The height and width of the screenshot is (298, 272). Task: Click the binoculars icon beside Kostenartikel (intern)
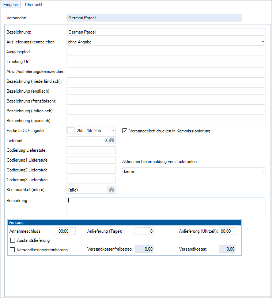tap(112, 190)
